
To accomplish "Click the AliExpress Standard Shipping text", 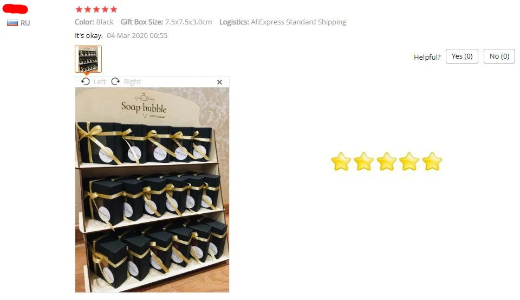I will (x=298, y=22).
